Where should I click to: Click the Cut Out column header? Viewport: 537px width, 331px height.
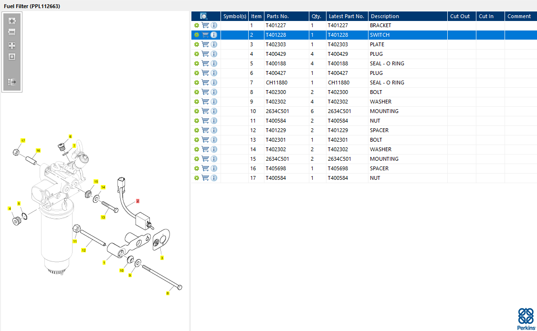click(462, 16)
